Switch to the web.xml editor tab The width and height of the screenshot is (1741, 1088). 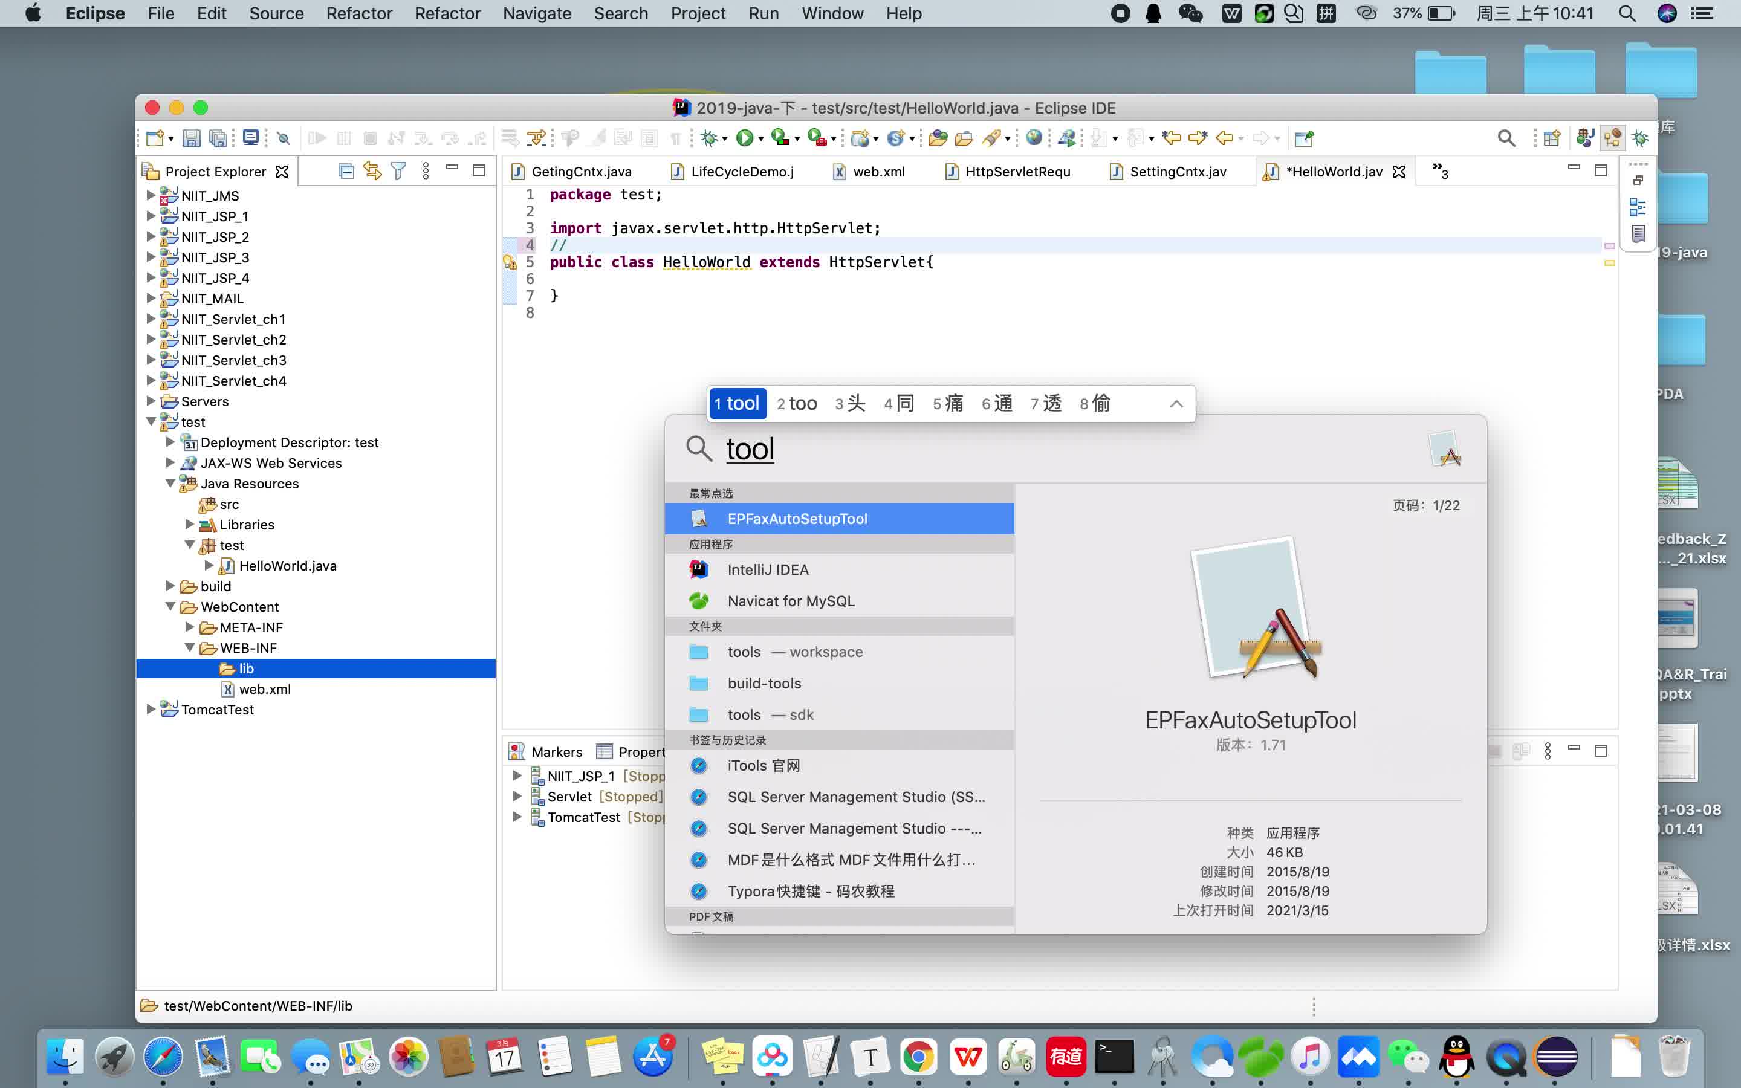click(x=869, y=171)
